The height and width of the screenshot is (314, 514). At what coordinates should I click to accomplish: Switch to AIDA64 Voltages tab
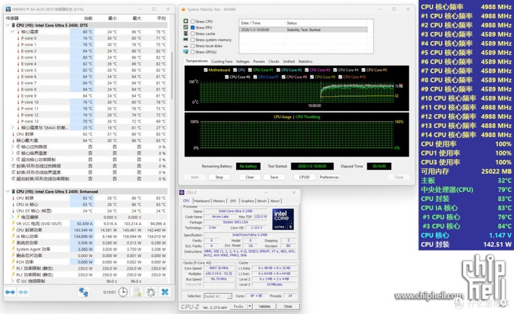click(x=243, y=61)
